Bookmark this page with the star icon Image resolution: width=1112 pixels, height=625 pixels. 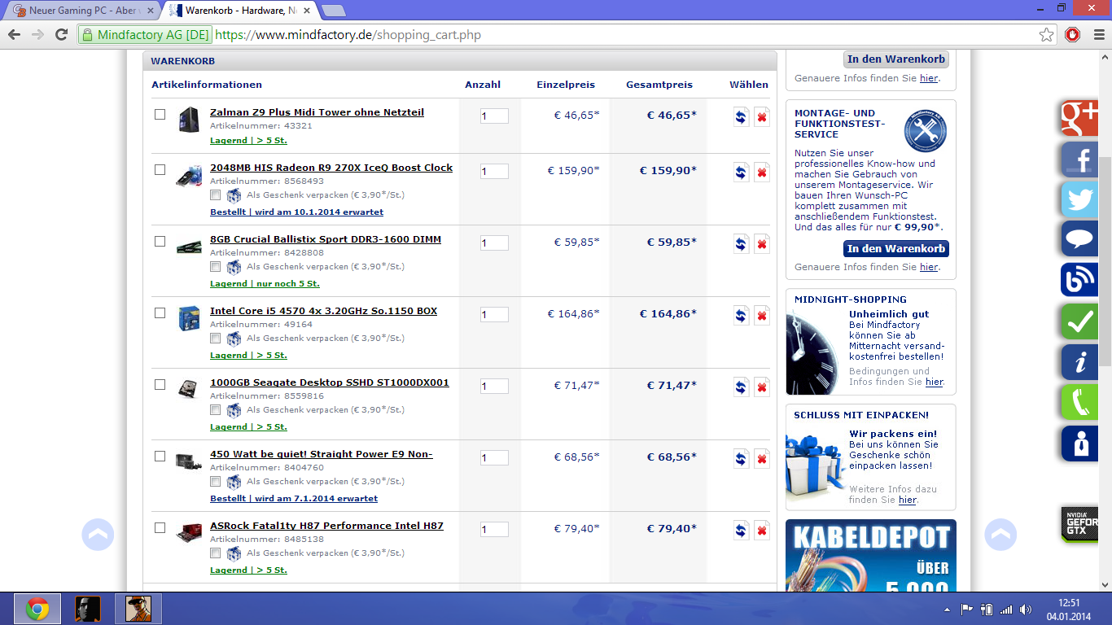click(1047, 35)
